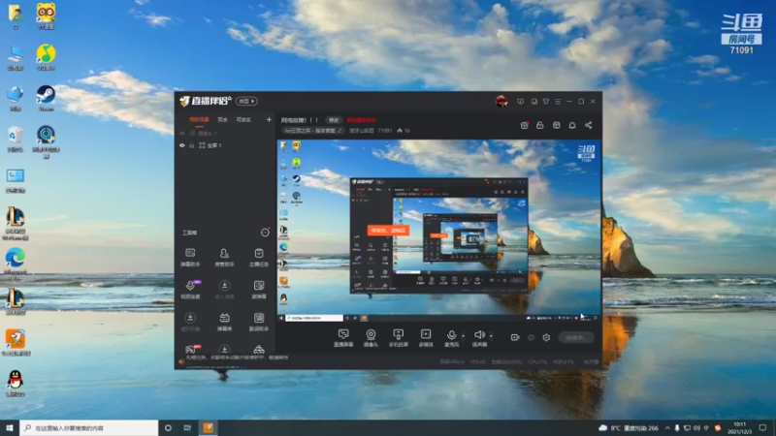Click the feedback message icon in title bar
Screen dimensions: 776x436
click(520, 102)
